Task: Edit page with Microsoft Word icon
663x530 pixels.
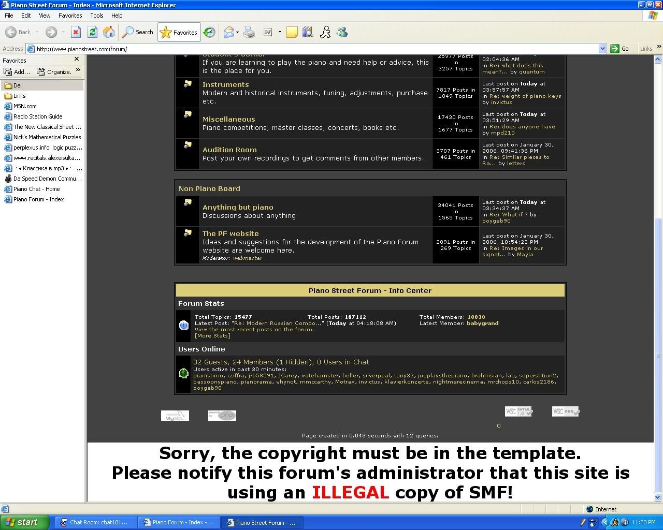Action: click(268, 32)
